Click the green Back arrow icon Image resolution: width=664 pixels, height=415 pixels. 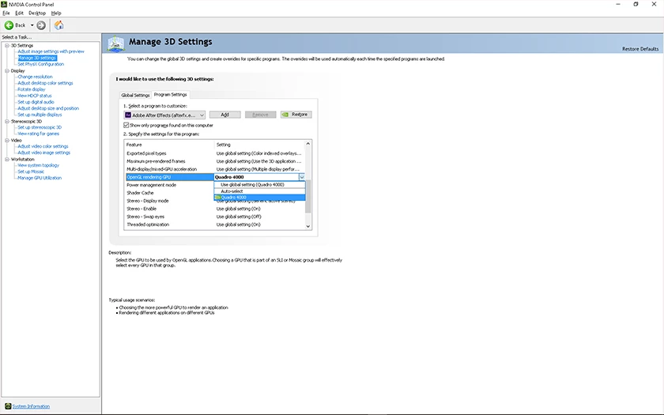[x=9, y=25]
